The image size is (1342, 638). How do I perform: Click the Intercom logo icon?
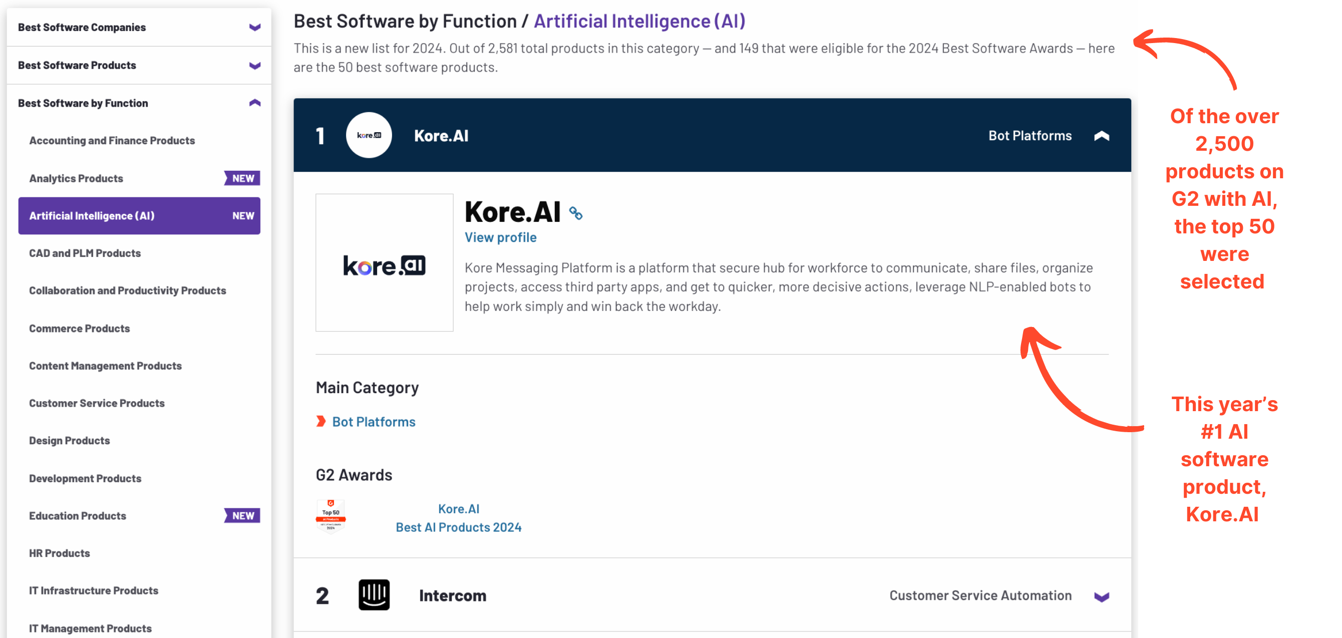pos(374,595)
